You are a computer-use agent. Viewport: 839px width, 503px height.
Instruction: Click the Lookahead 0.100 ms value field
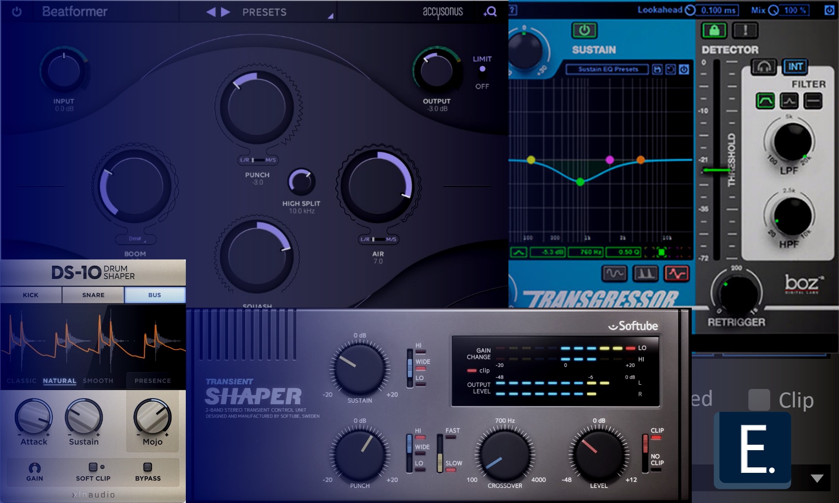[x=717, y=10]
